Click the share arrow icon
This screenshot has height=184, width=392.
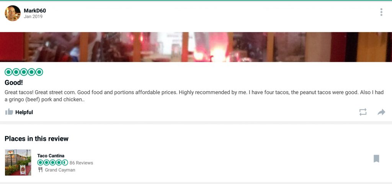[x=381, y=112]
